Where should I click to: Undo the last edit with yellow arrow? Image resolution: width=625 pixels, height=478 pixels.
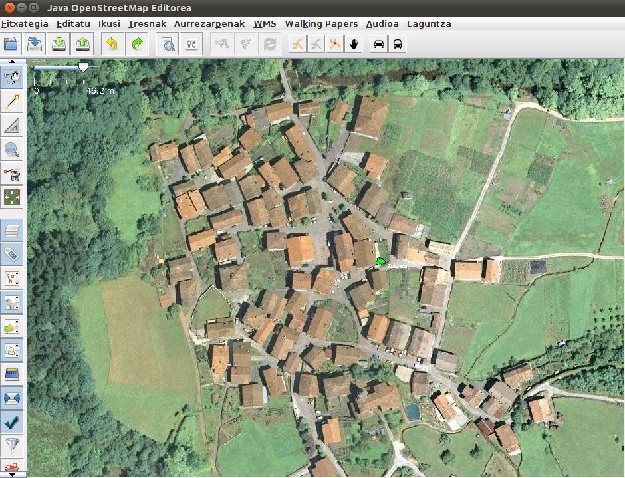112,45
